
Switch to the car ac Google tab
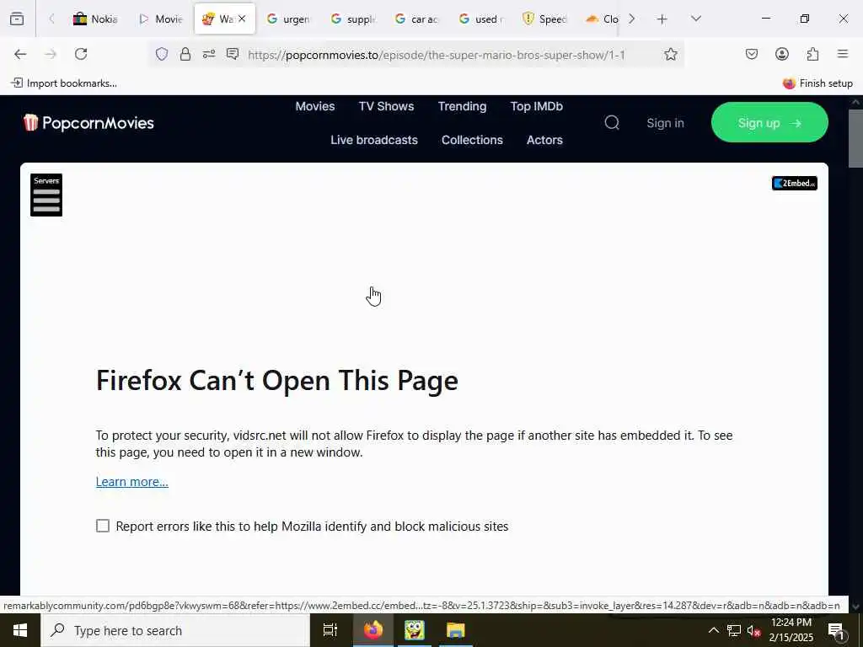(x=416, y=19)
